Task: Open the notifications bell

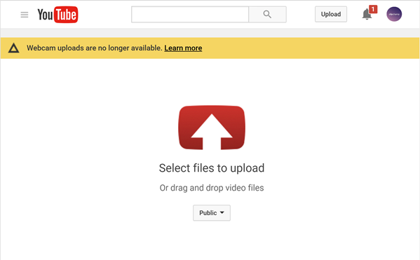Action: (367, 14)
